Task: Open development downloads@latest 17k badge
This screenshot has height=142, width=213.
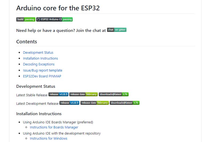Action: click(125, 103)
